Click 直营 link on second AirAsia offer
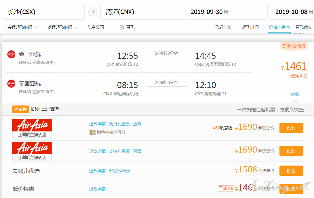314x198 pixels. click(x=137, y=151)
